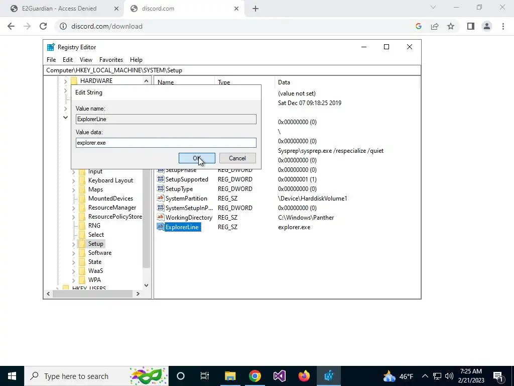Expand the WPA key
Viewport: 514px width, 386px height.
[x=73, y=280]
